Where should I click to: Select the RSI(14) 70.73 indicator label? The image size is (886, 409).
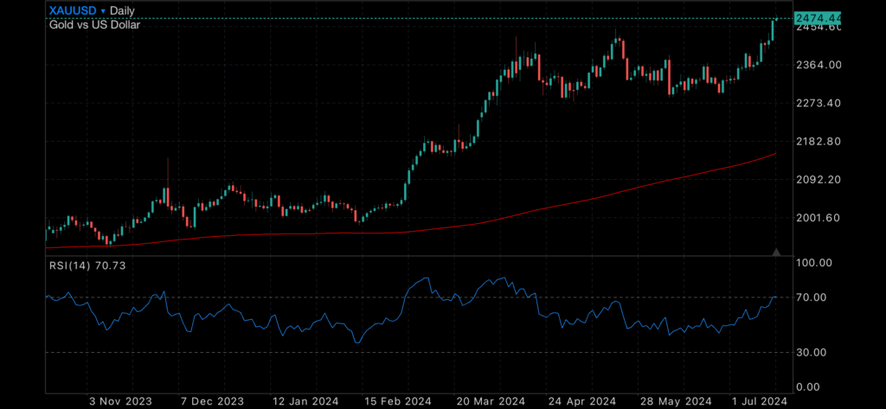[x=87, y=265]
